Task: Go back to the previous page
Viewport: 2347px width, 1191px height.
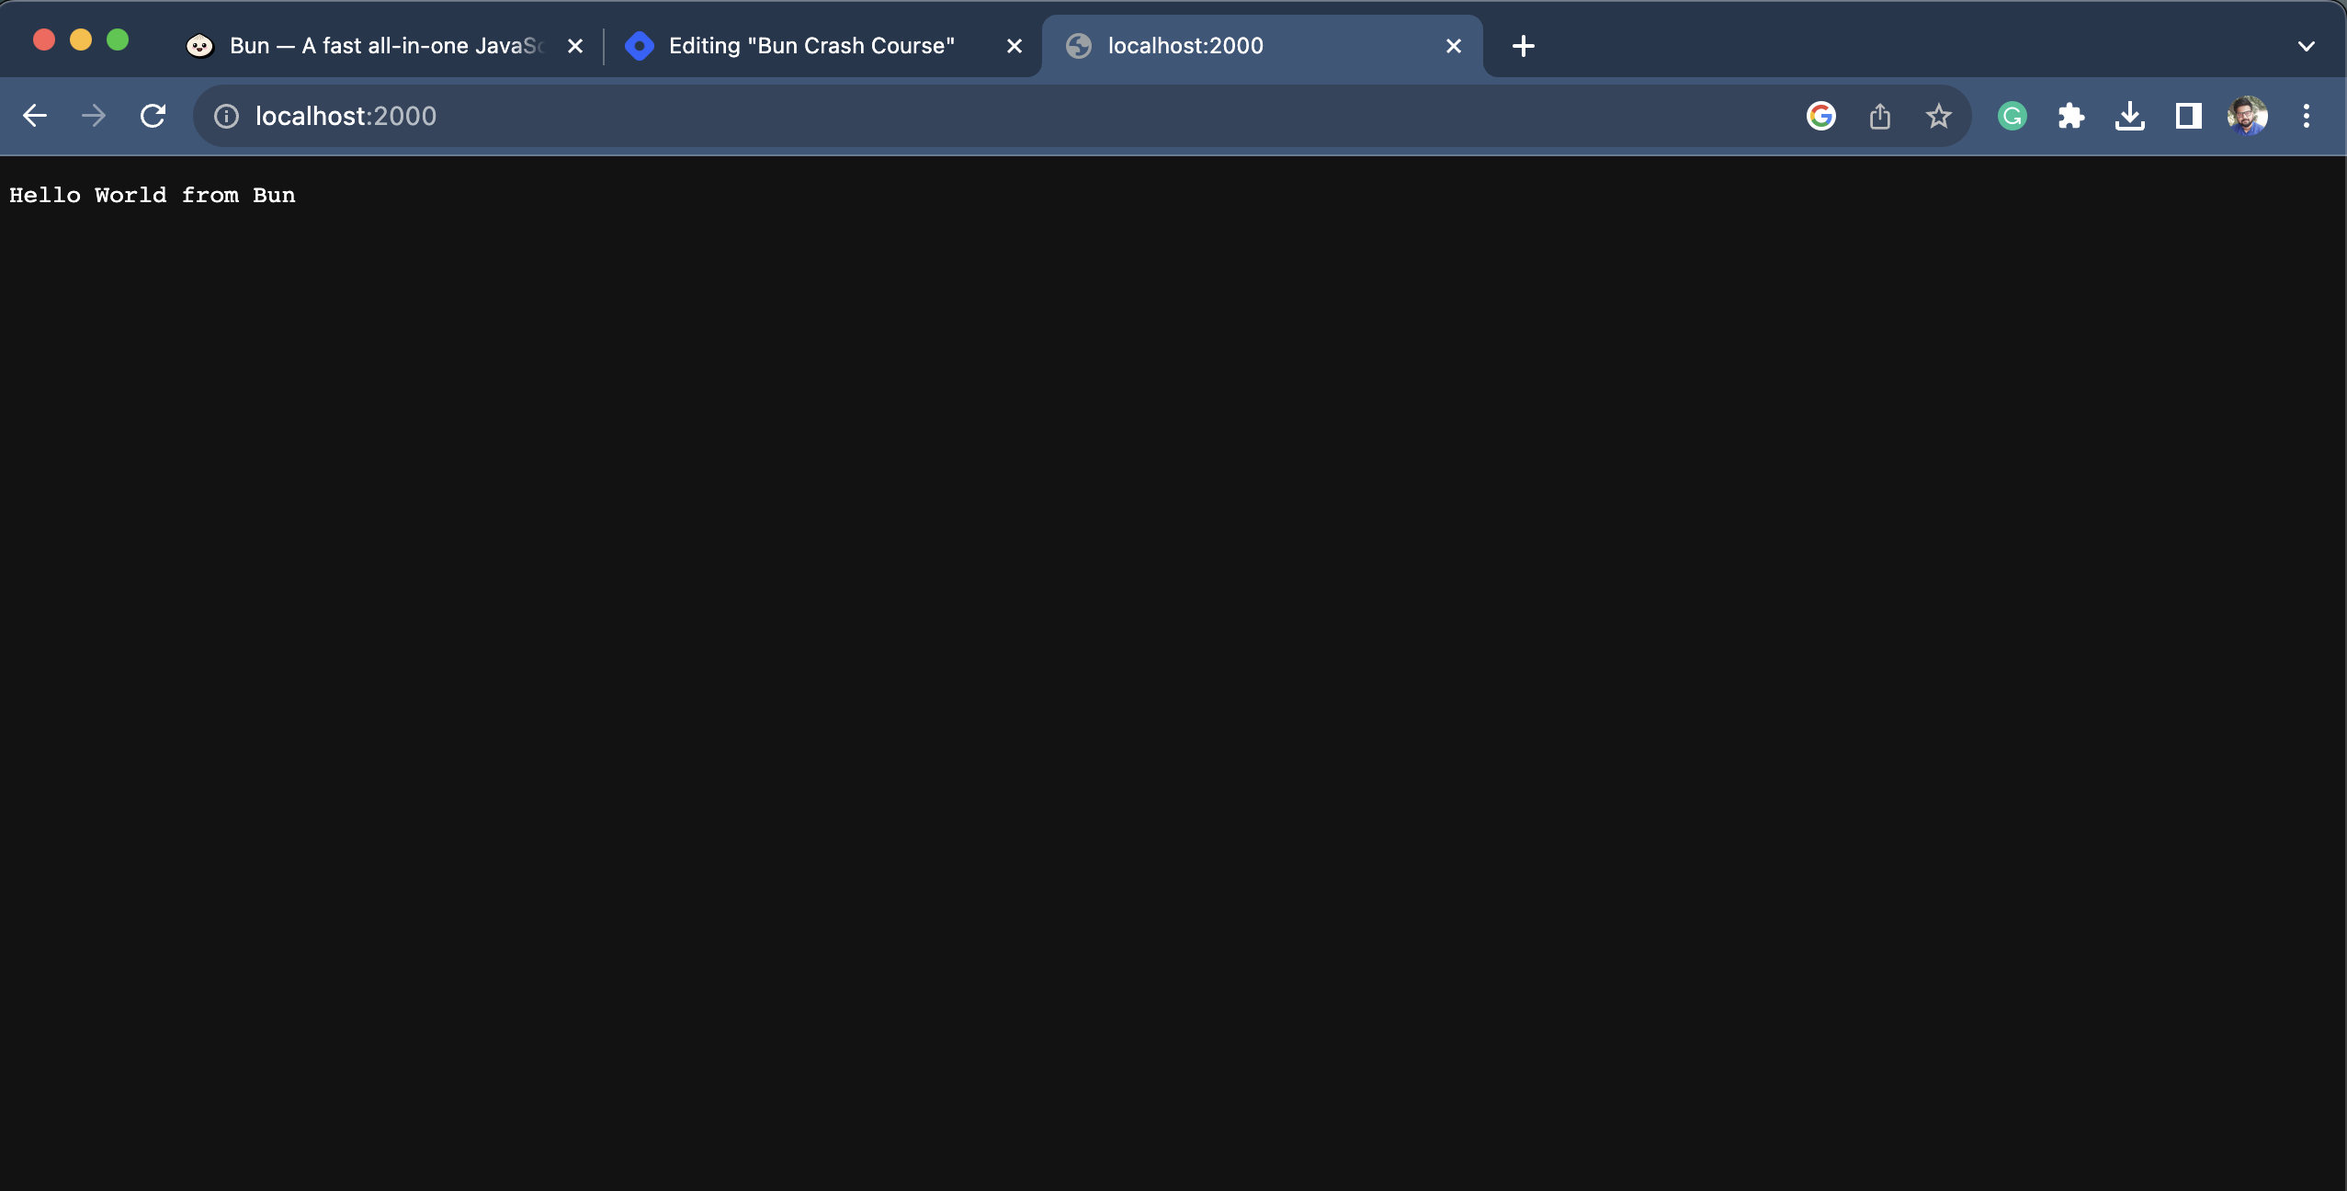Action: coord(35,116)
